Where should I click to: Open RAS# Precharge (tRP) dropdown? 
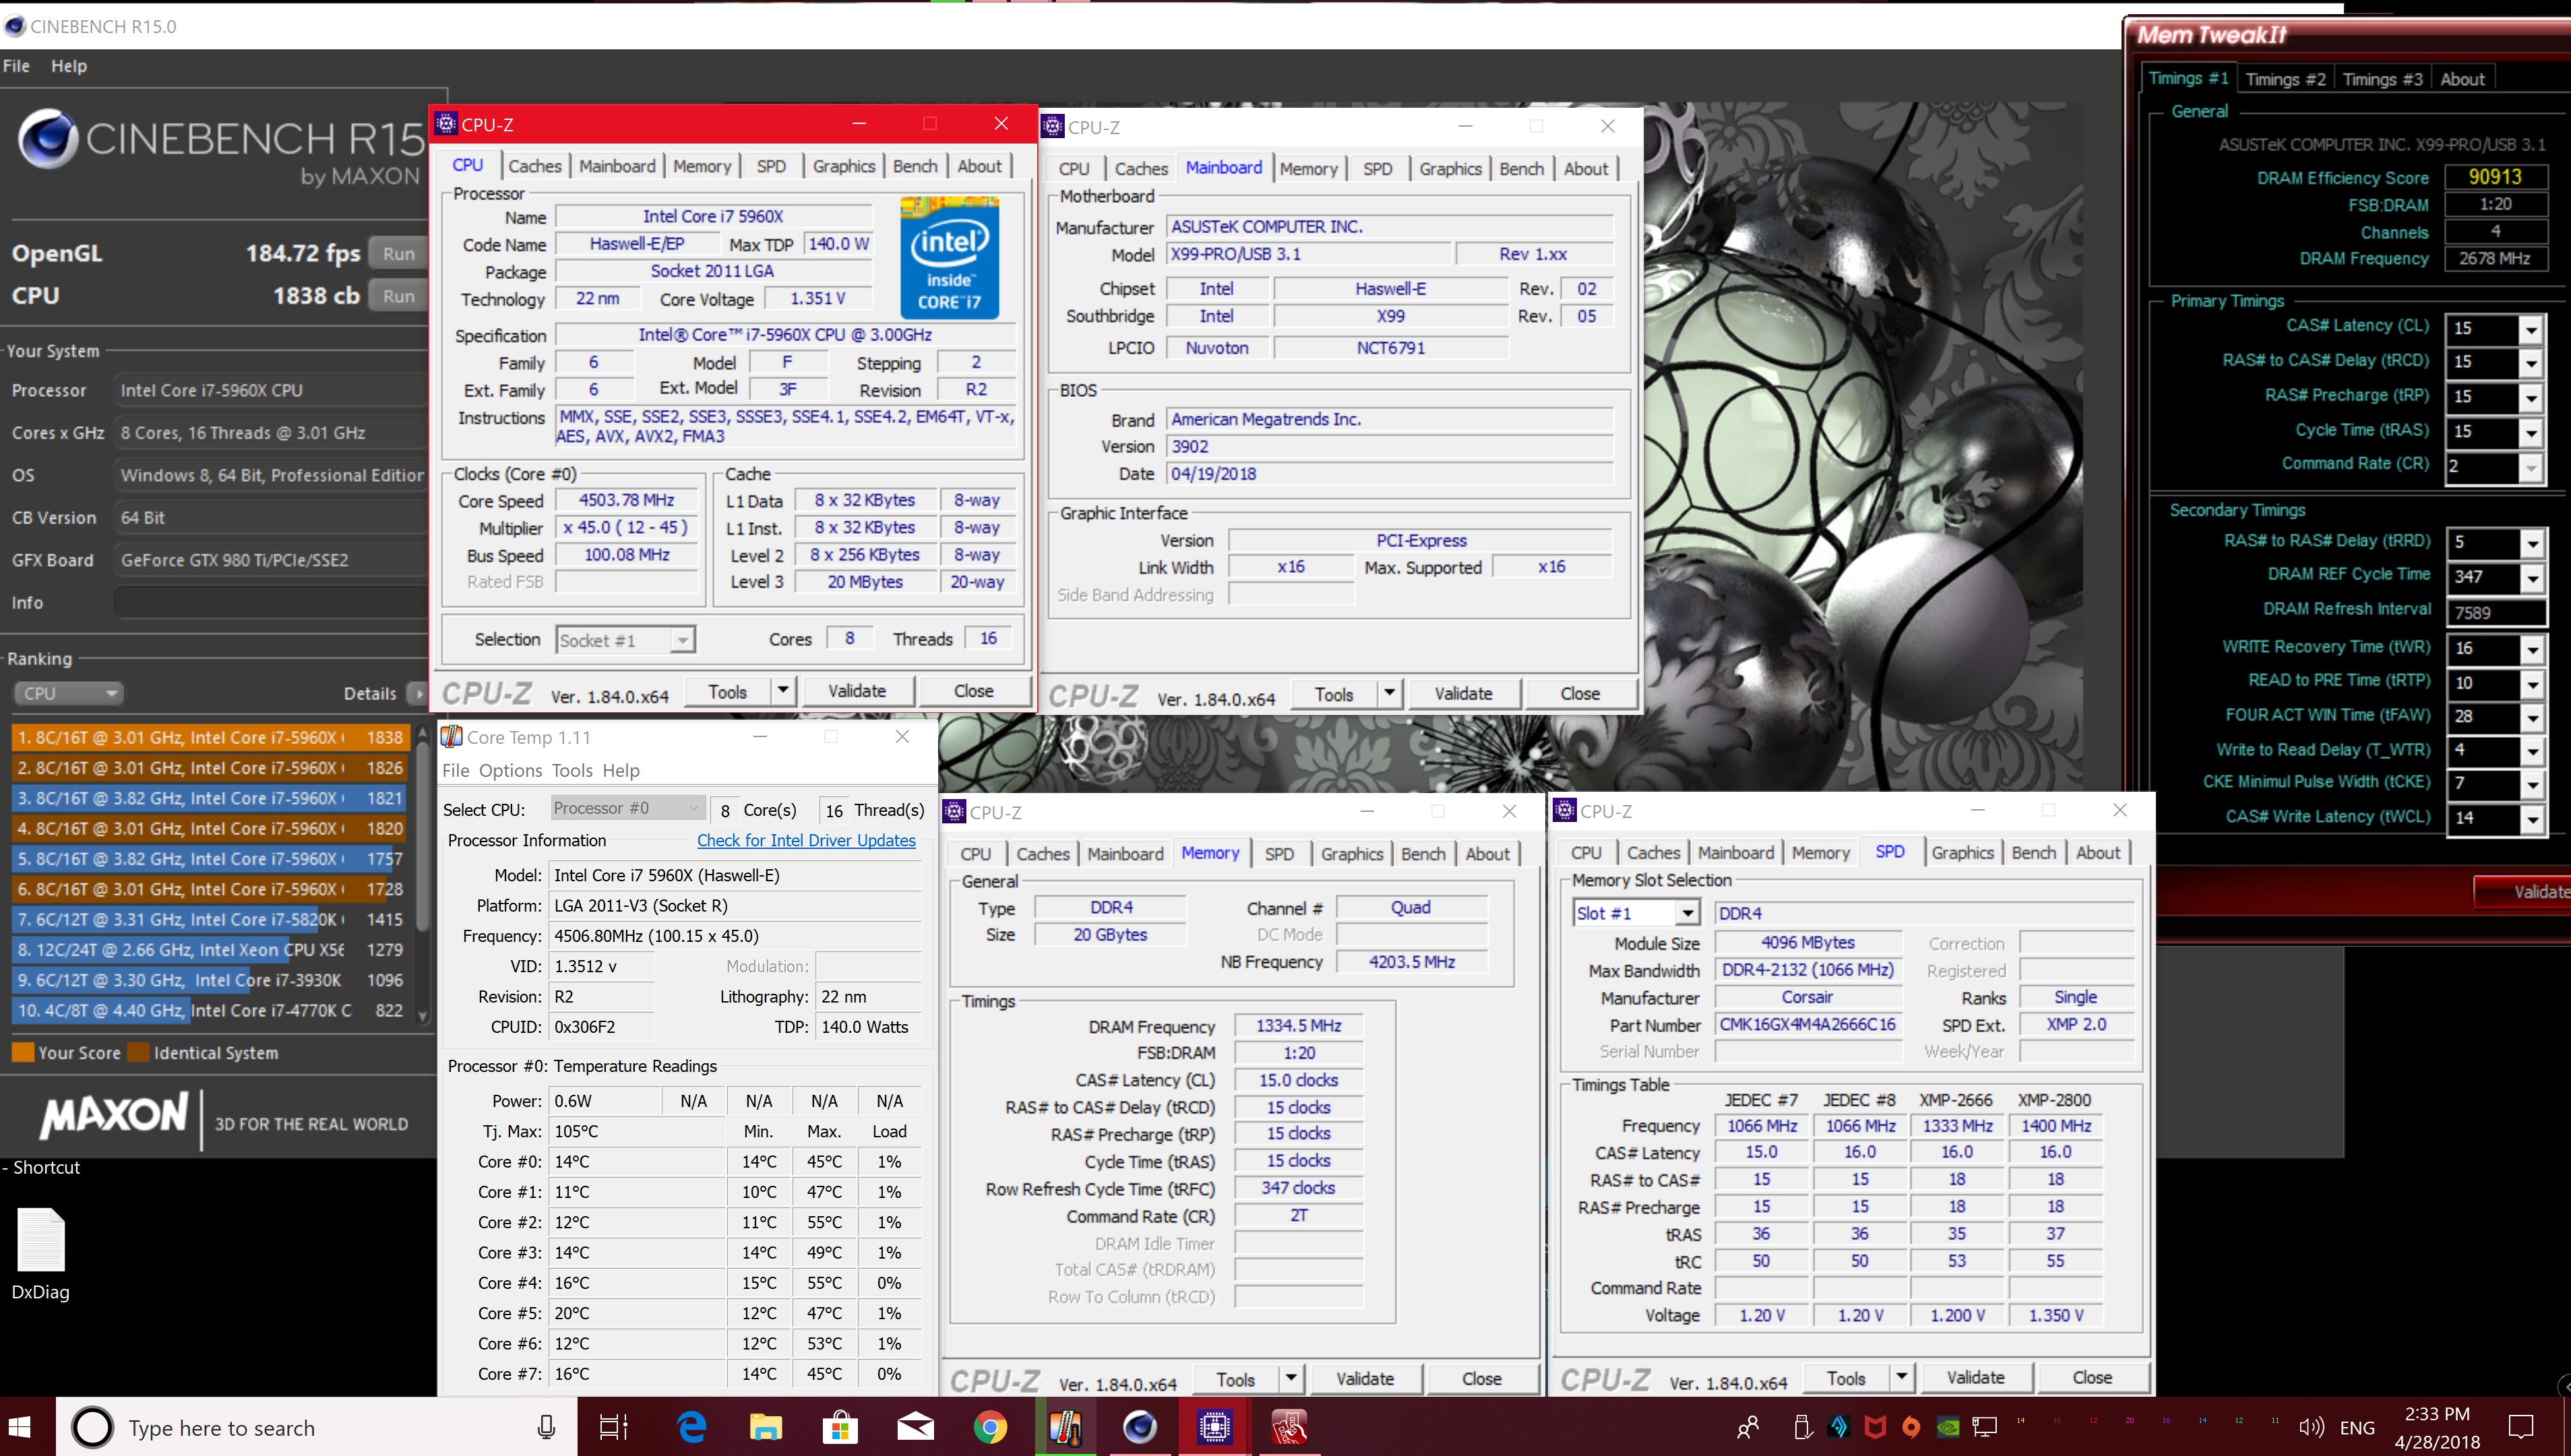(2530, 398)
